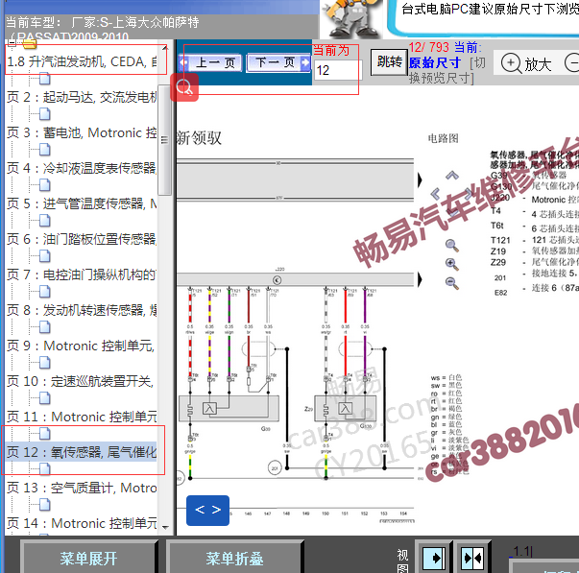The image size is (579, 573).
Task: Select tree item 页 2 起动马达
Action: (x=82, y=98)
